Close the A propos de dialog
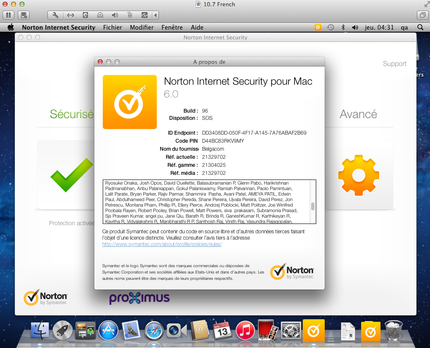 tap(100, 62)
